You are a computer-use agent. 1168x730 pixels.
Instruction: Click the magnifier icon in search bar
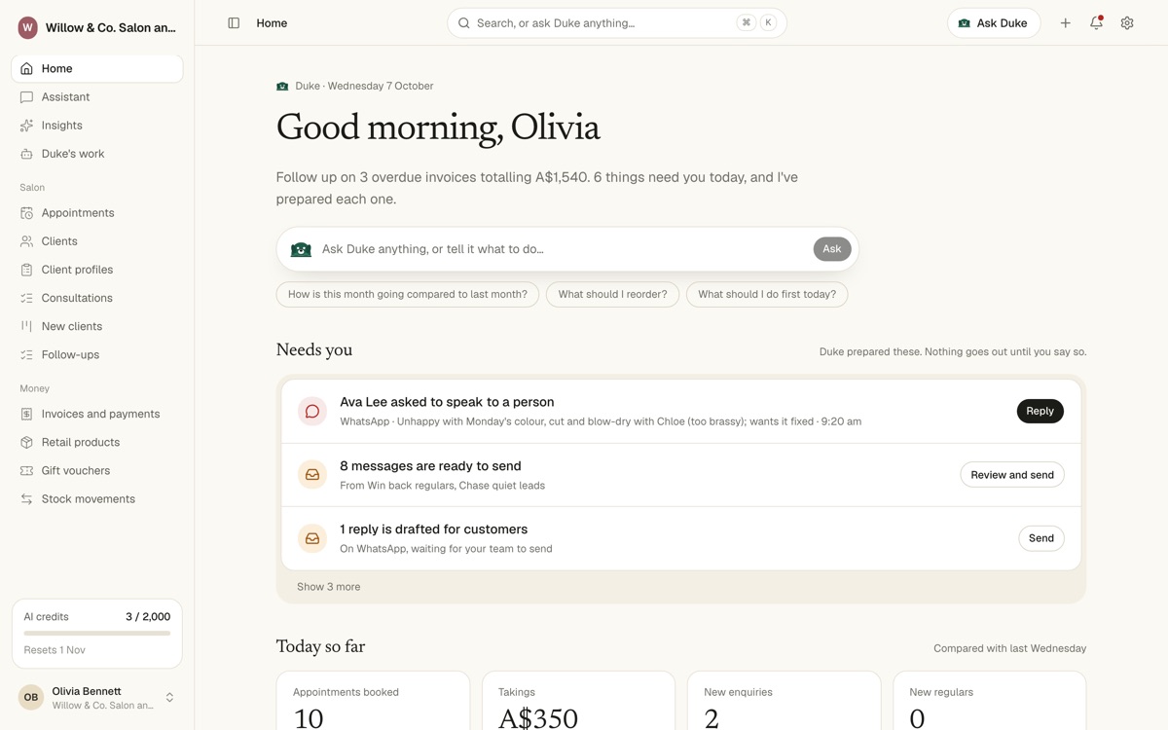coord(464,23)
